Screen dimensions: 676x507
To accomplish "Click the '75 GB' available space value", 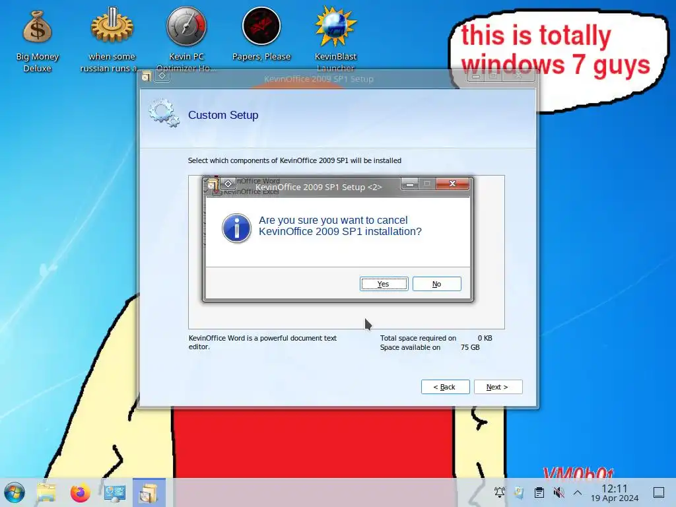I will pyautogui.click(x=470, y=347).
